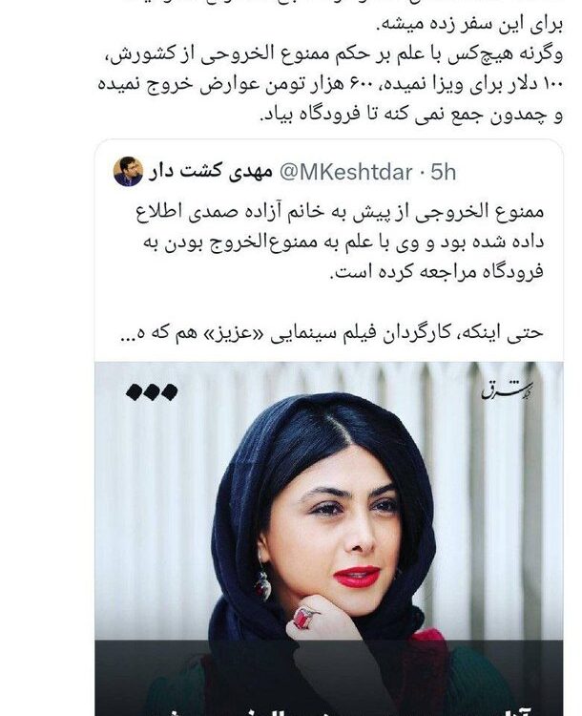Click the dangling earring in the photo
The height and width of the screenshot is (716, 582).
tap(263, 582)
